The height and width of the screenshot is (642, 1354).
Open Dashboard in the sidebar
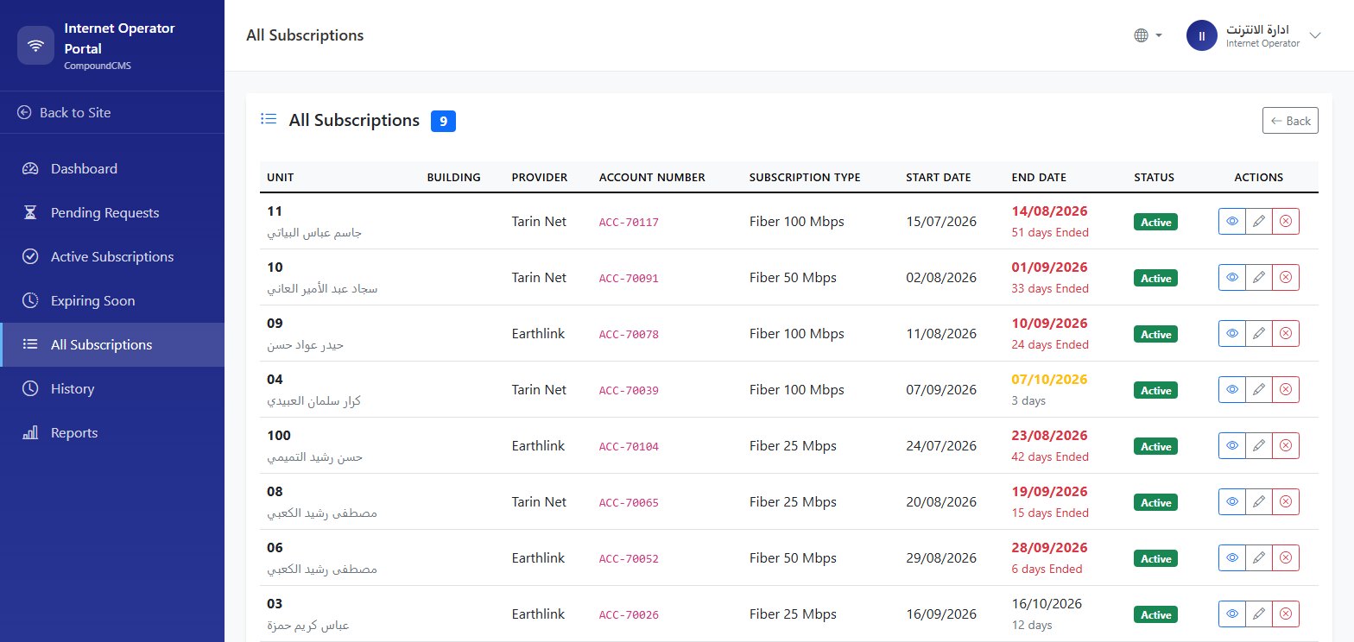click(112, 169)
